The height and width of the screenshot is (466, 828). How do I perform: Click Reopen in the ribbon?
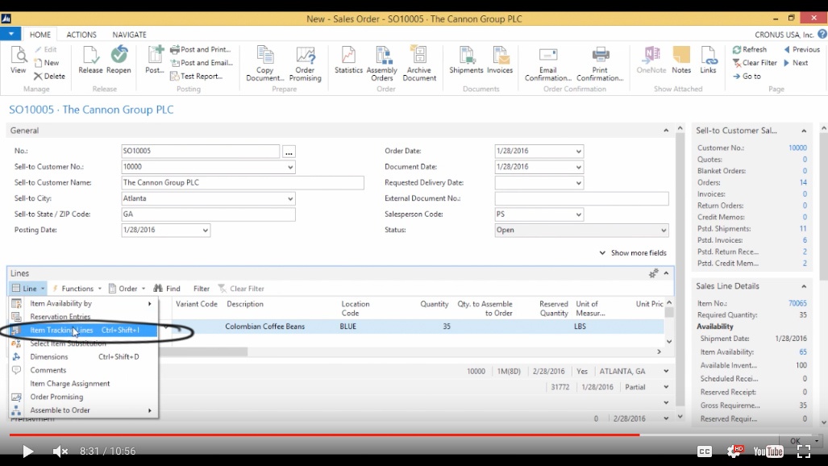(x=119, y=60)
